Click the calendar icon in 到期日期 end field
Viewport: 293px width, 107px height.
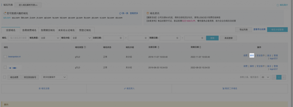tap(202, 38)
